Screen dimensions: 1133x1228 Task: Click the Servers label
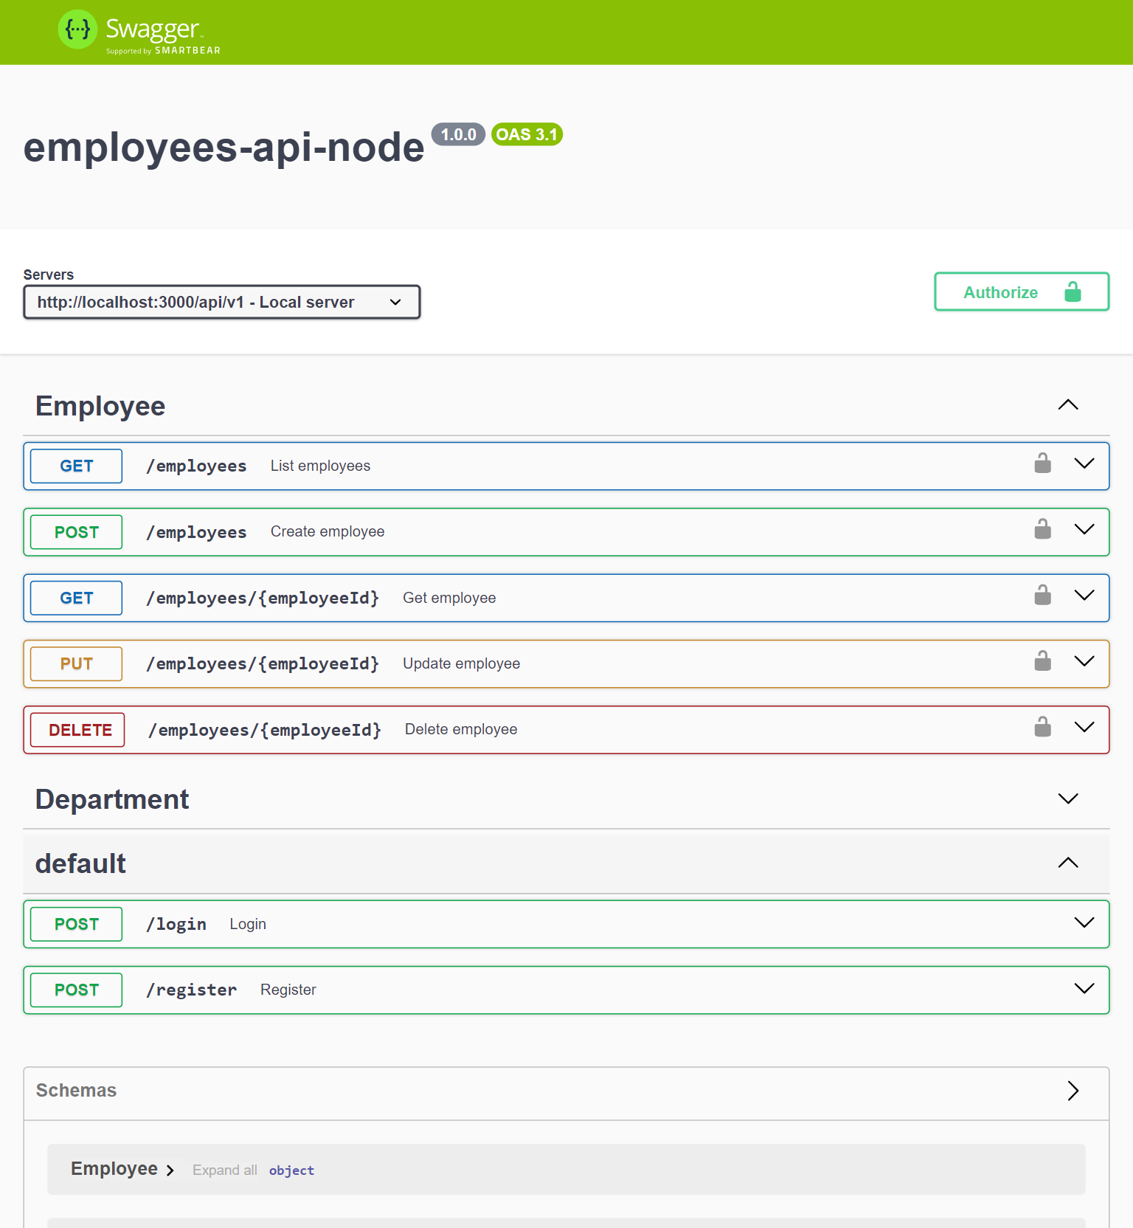coord(49,275)
